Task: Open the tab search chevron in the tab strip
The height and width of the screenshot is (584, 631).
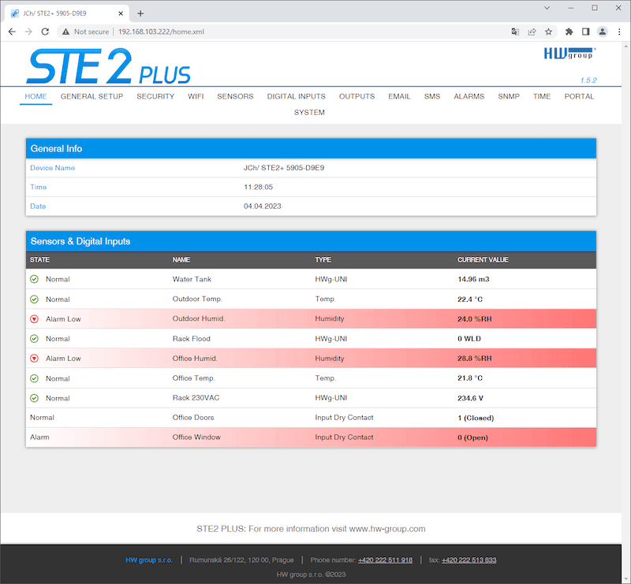Action: 547,8
